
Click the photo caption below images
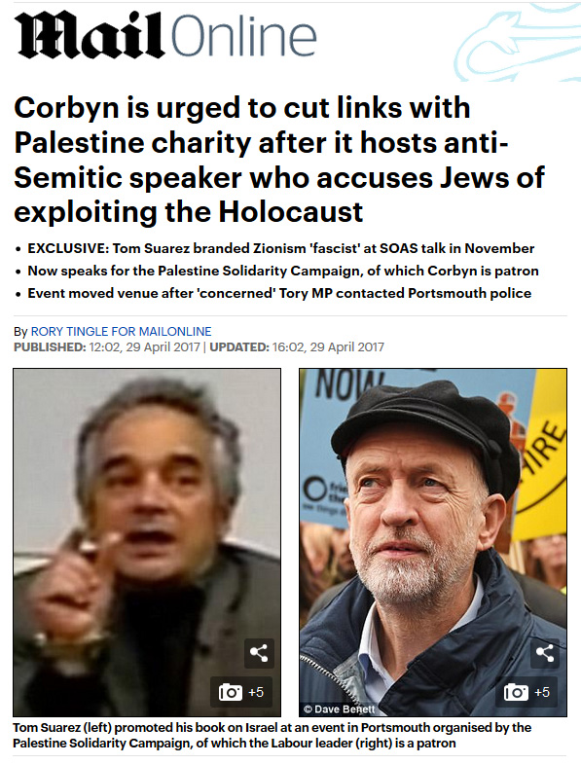pyautogui.click(x=272, y=735)
